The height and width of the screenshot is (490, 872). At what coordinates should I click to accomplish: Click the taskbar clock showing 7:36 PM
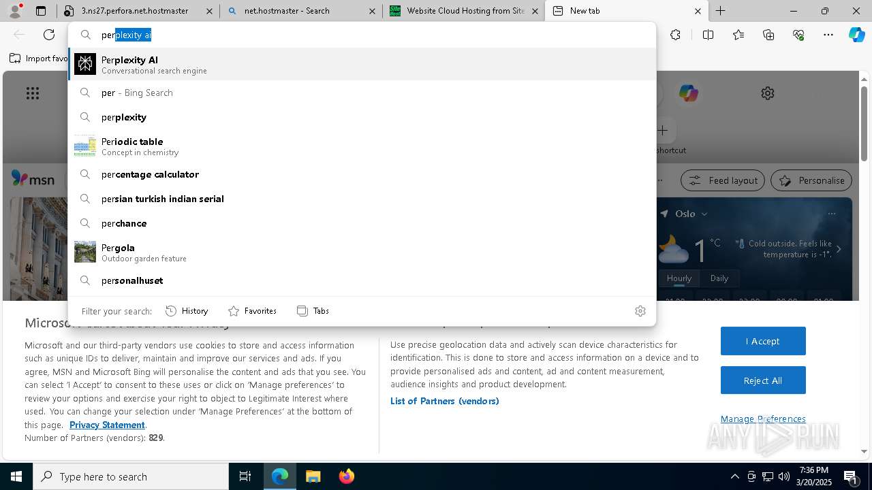click(814, 476)
